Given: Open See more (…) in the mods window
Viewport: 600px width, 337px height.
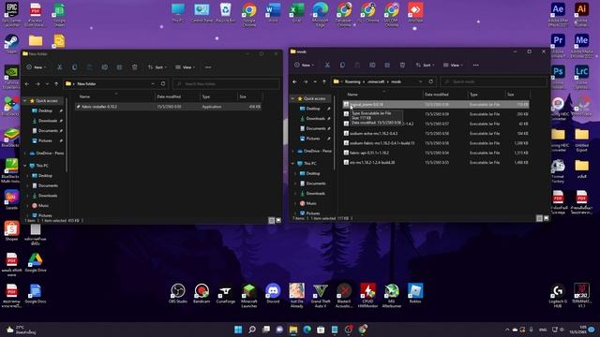Looking at the screenshot, I should 475,65.
